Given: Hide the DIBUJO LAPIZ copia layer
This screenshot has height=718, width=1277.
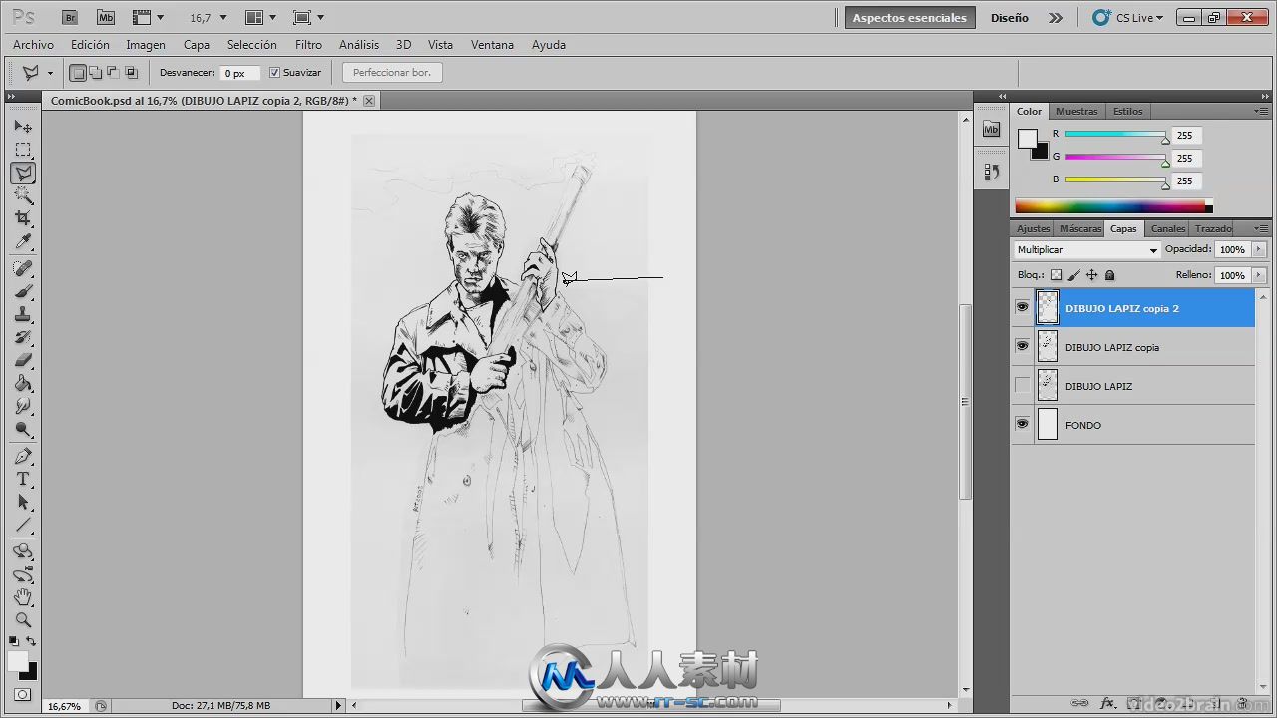Looking at the screenshot, I should 1022,346.
